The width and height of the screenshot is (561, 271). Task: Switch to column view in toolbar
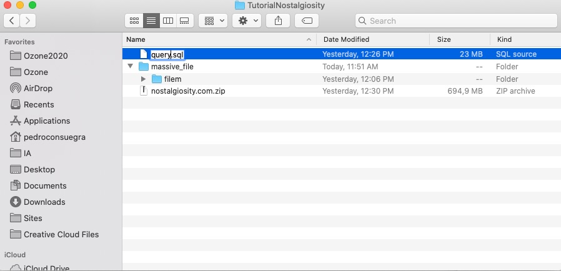click(167, 21)
